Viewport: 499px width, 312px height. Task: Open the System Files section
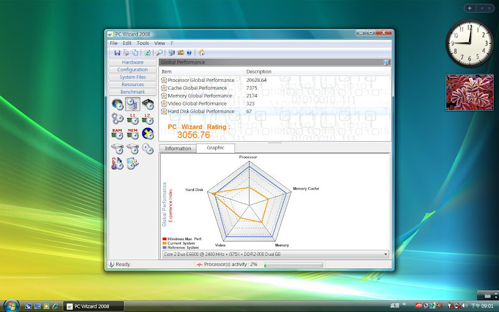tap(133, 77)
